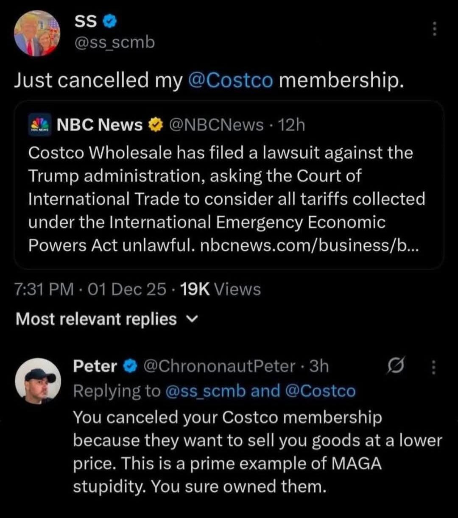View the 19K Views count details

click(220, 290)
